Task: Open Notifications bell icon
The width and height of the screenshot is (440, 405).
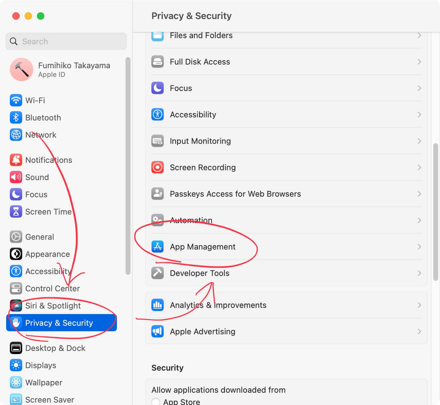Action: pyautogui.click(x=16, y=160)
